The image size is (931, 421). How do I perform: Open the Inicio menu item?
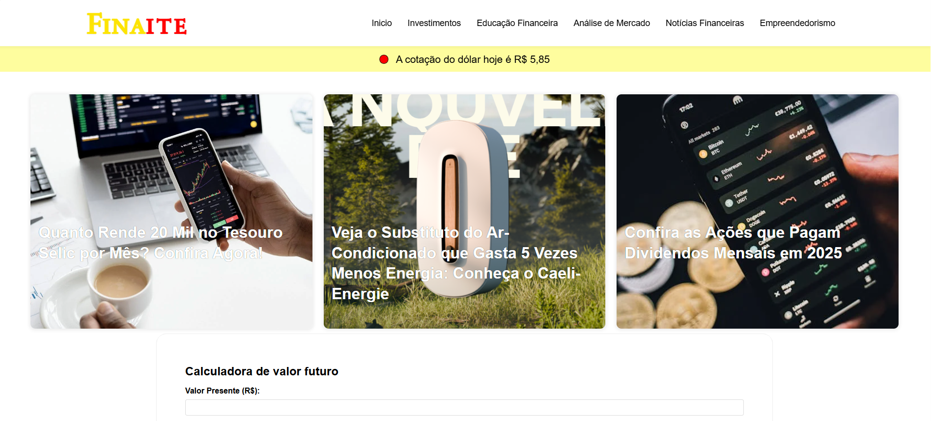pos(381,23)
